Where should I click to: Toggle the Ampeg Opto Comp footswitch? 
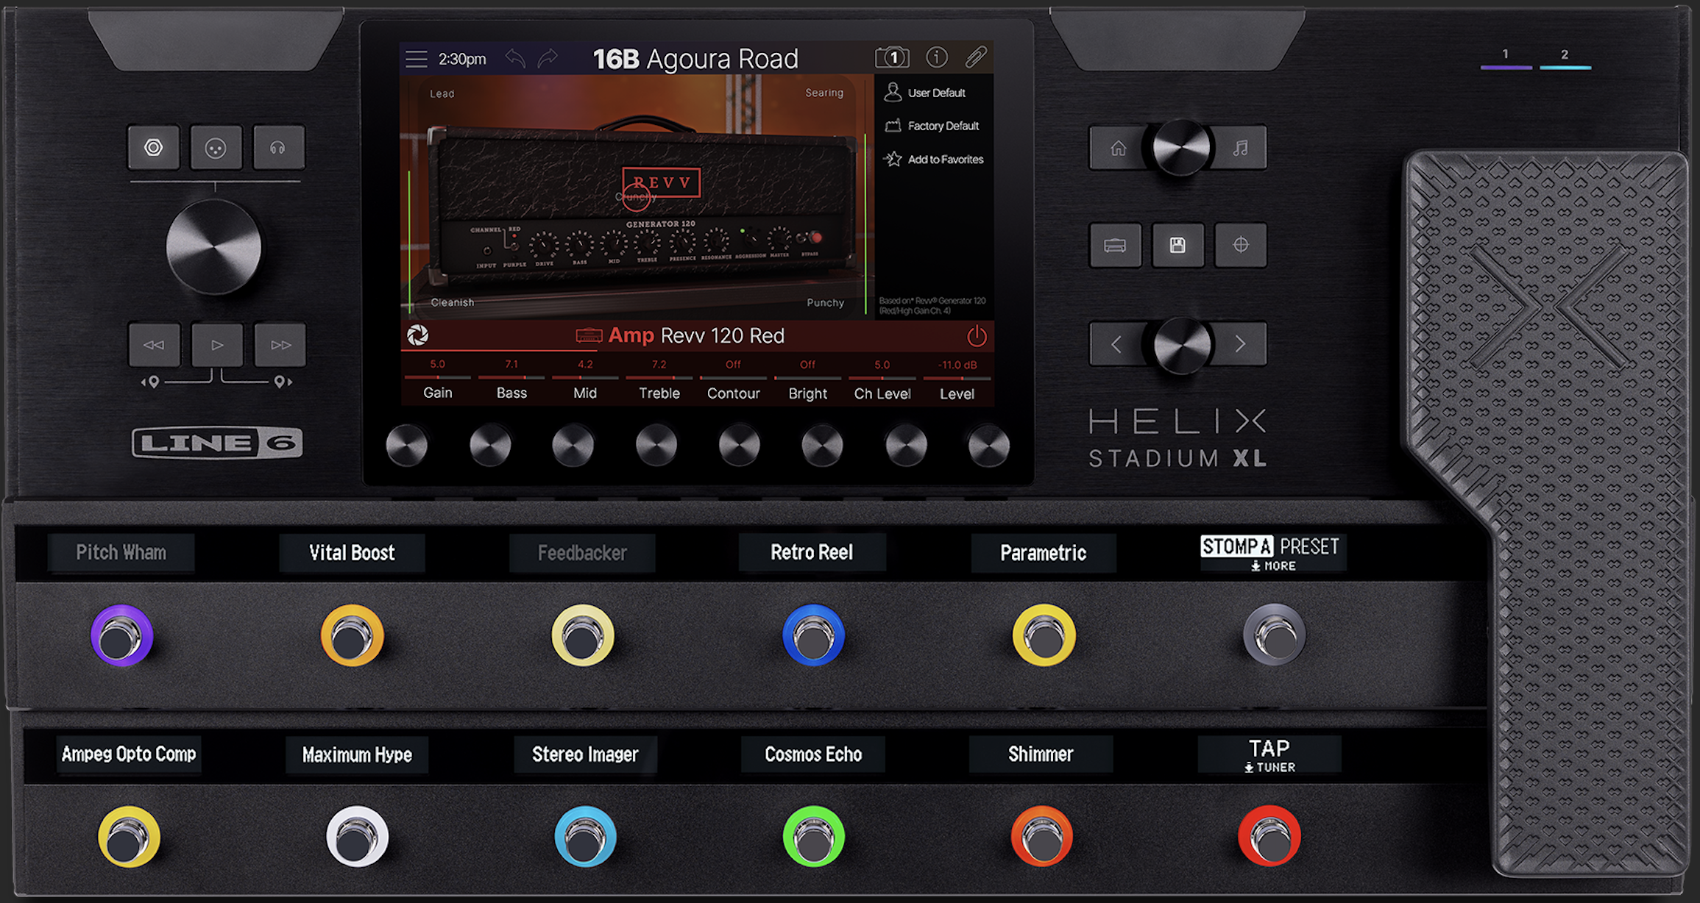129,837
